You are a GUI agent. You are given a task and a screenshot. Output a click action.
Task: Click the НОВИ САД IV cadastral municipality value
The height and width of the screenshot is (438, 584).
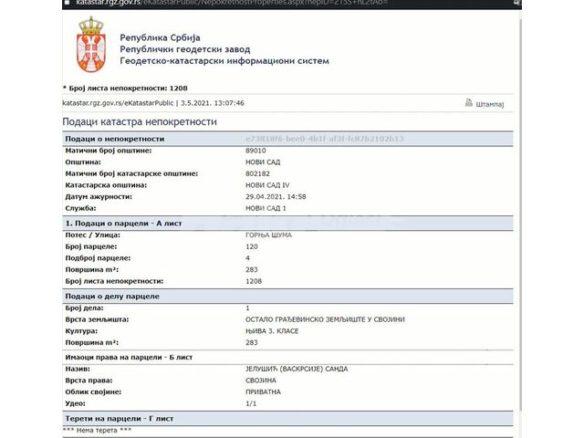pos(269,184)
